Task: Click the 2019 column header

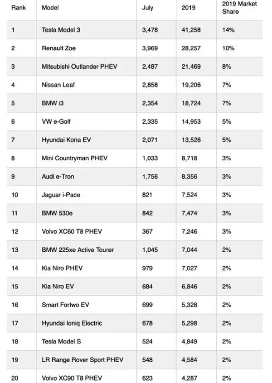Action: click(x=188, y=8)
